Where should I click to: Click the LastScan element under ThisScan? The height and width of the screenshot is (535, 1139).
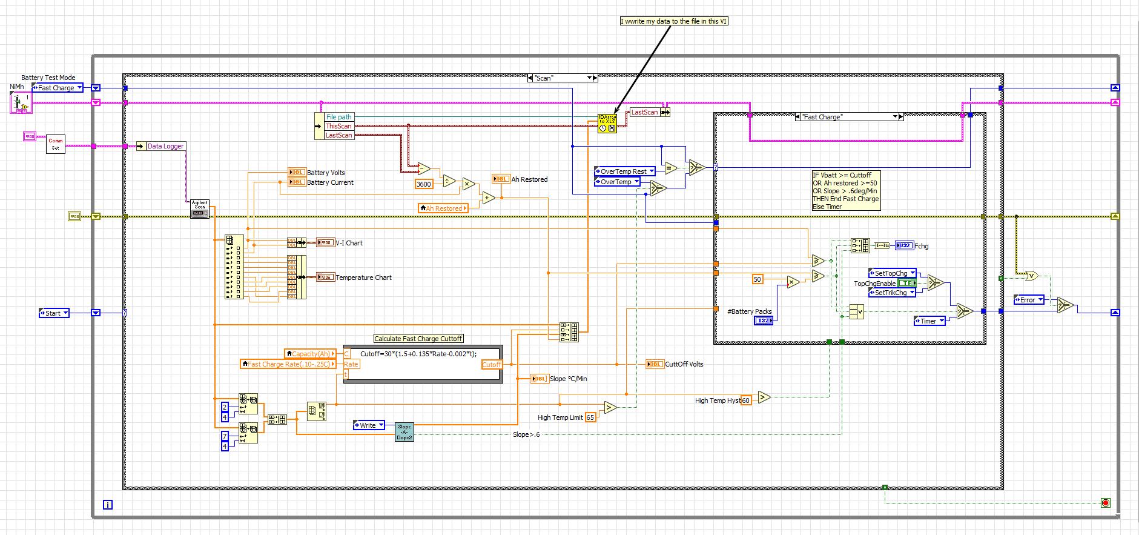pos(338,135)
